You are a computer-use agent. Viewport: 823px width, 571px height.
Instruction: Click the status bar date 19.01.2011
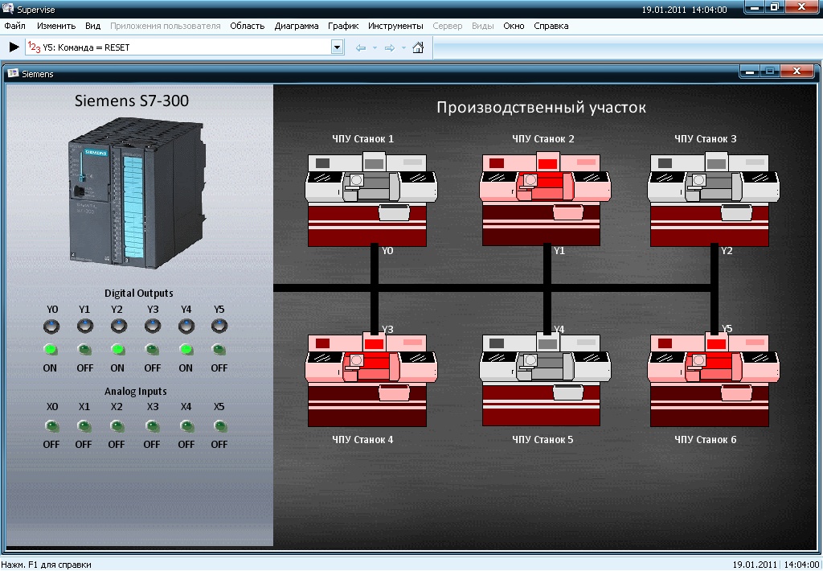[x=754, y=565]
